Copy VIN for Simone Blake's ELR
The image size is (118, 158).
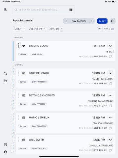(x=110, y=56)
